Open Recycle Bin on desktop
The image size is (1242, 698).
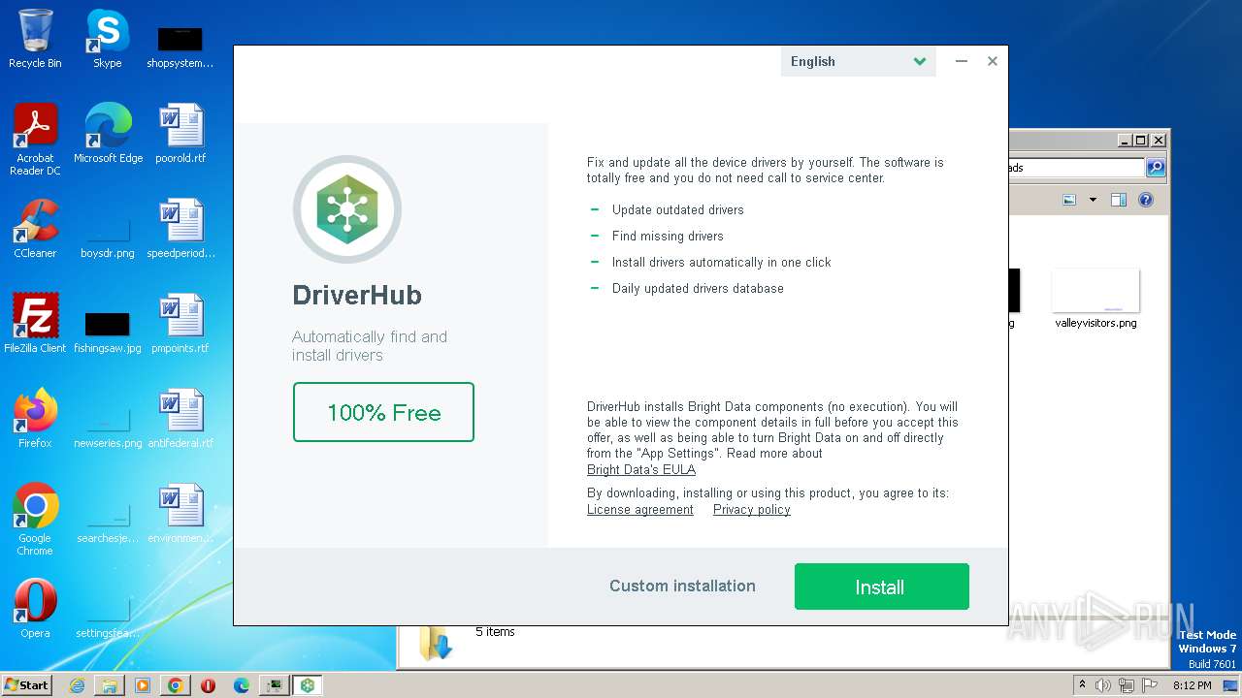tap(35, 39)
